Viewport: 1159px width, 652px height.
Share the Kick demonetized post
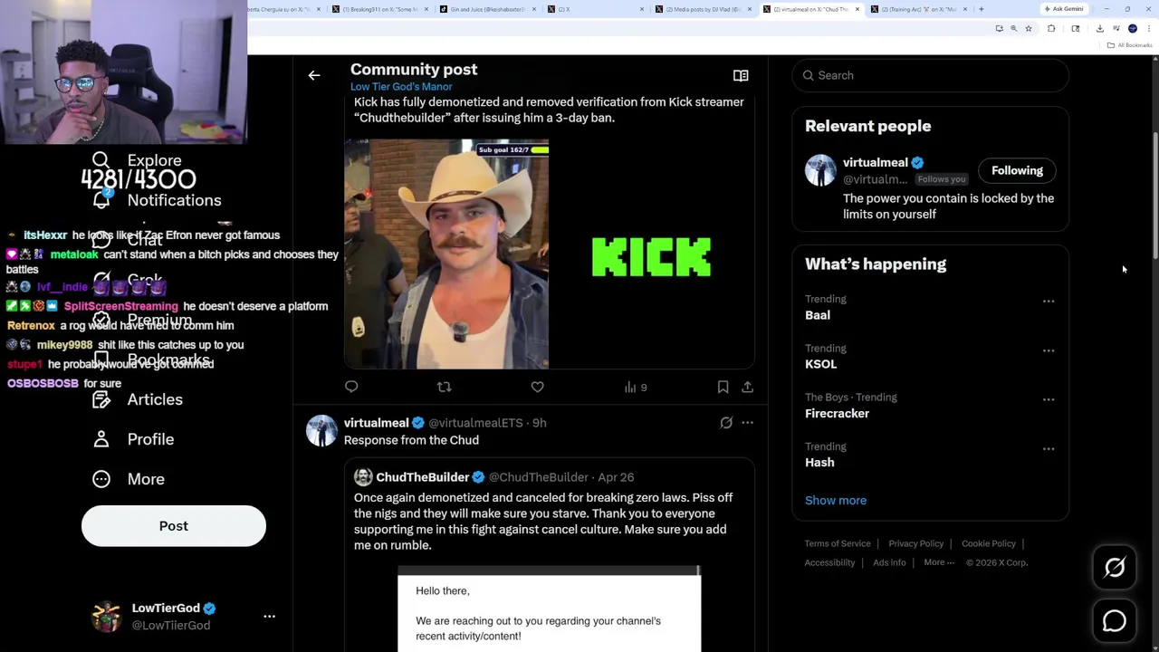point(747,387)
